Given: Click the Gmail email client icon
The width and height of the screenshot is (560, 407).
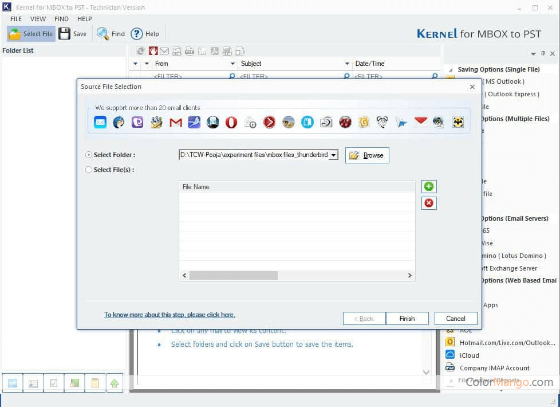Looking at the screenshot, I should click(x=176, y=122).
